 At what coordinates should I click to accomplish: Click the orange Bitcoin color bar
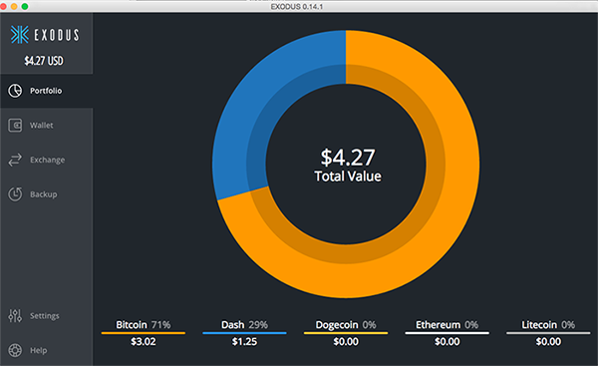pos(144,333)
